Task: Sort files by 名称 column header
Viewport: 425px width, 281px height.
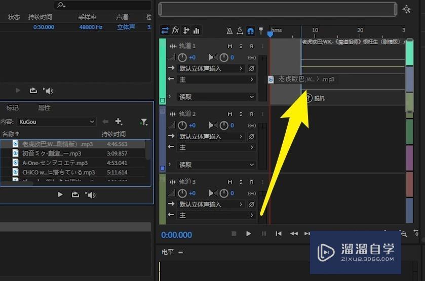Action: pyautogui.click(x=11, y=134)
